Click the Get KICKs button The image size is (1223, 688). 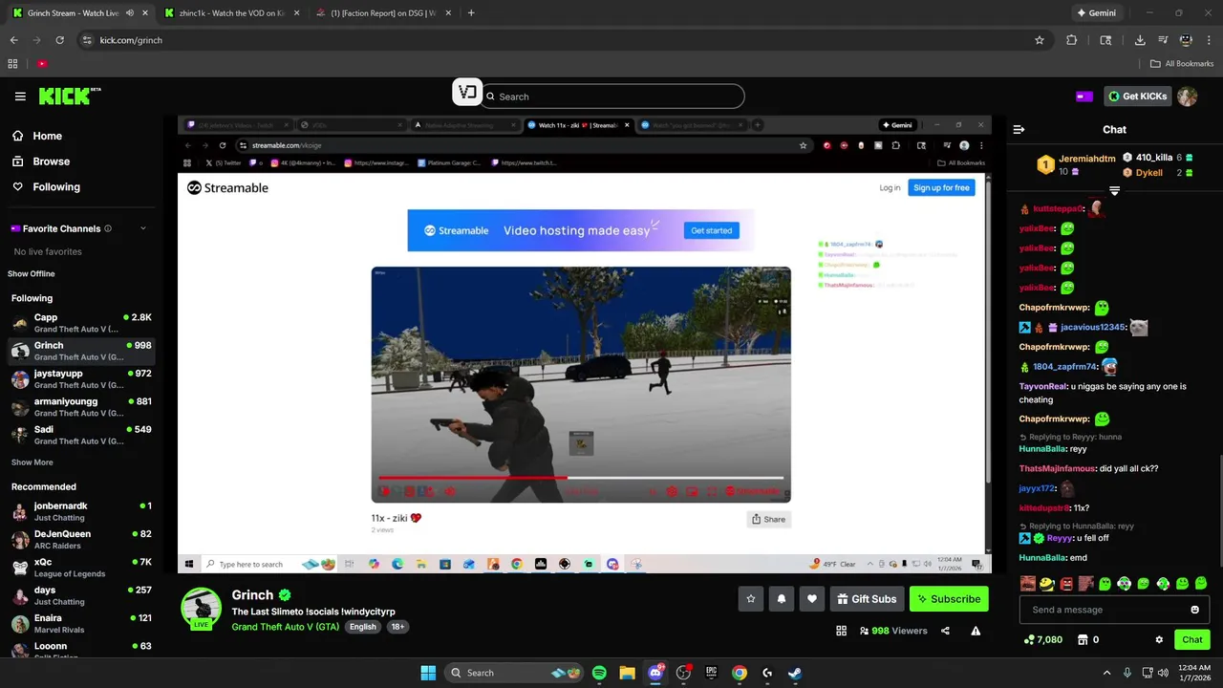point(1137,97)
